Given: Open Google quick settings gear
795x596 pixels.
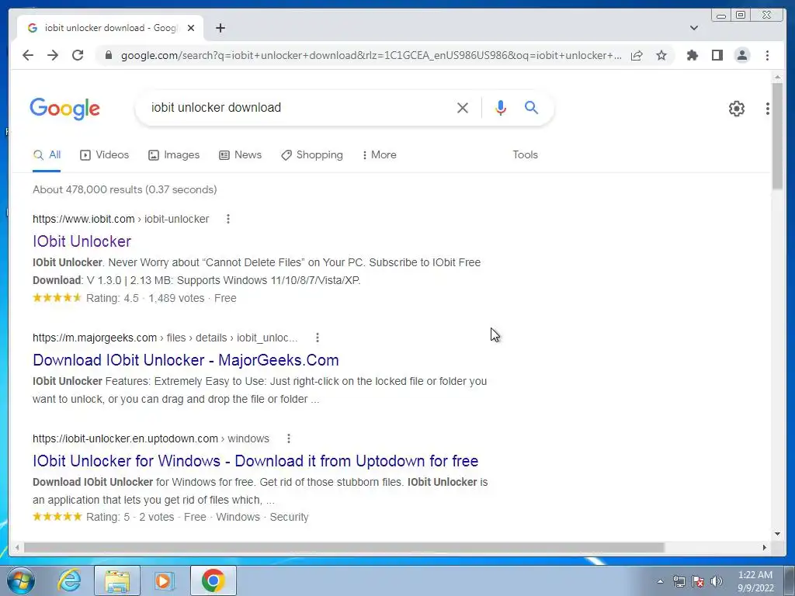Looking at the screenshot, I should point(736,109).
